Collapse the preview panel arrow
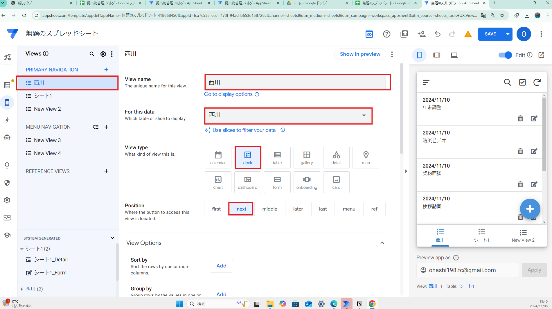This screenshot has height=309, width=552. (406, 171)
